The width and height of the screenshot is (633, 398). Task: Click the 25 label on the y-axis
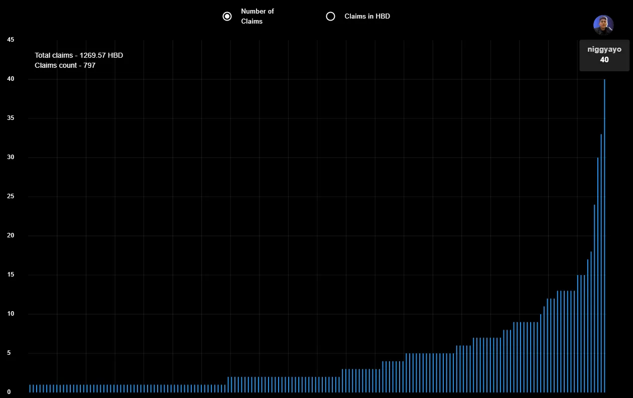[x=11, y=196]
